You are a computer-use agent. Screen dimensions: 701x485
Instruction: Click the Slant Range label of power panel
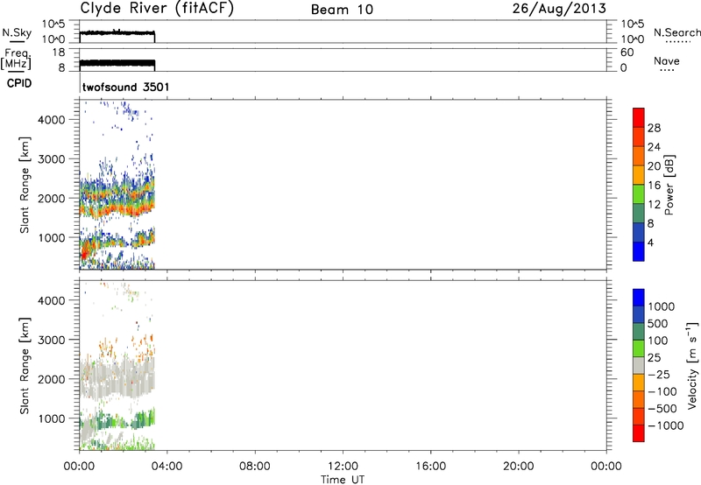[25, 185]
